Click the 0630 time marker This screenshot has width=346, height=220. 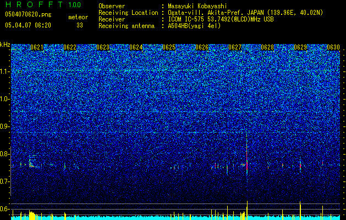coord(333,47)
